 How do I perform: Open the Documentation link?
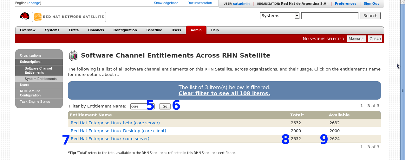tap(199, 3)
